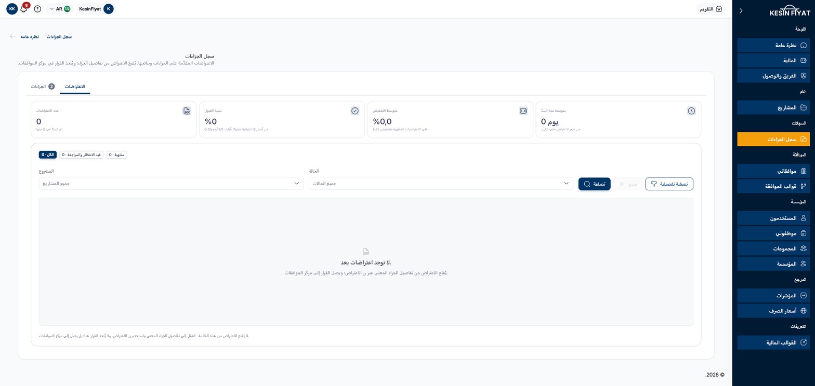Click the نسبة القبول stat card
Screen dimensions: 815x386
(282, 119)
